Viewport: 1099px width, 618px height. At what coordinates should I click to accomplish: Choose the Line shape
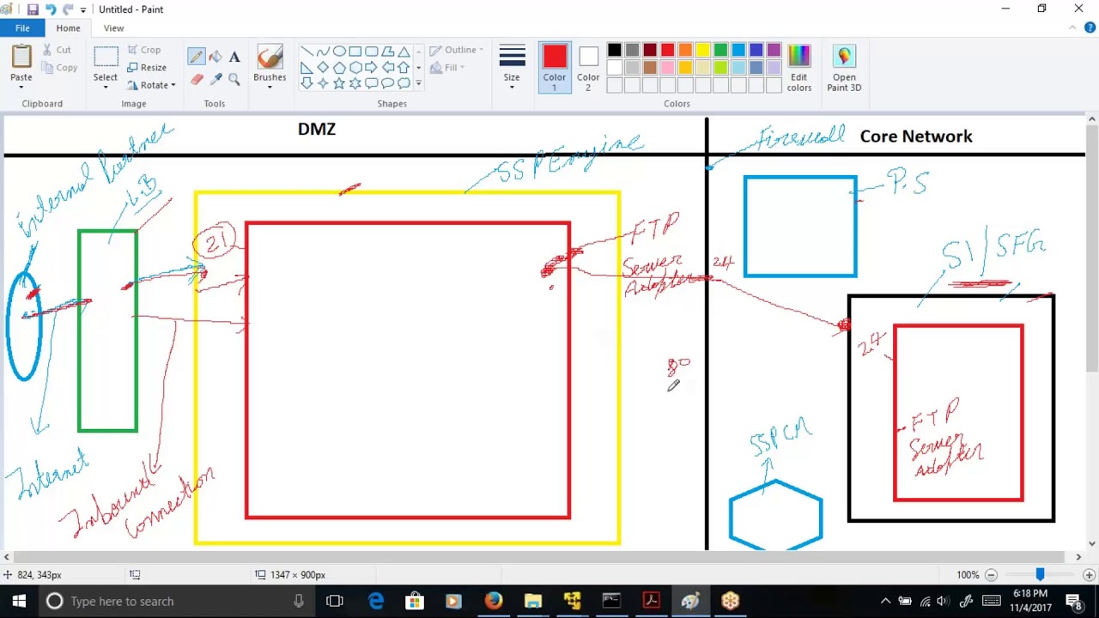(x=307, y=51)
